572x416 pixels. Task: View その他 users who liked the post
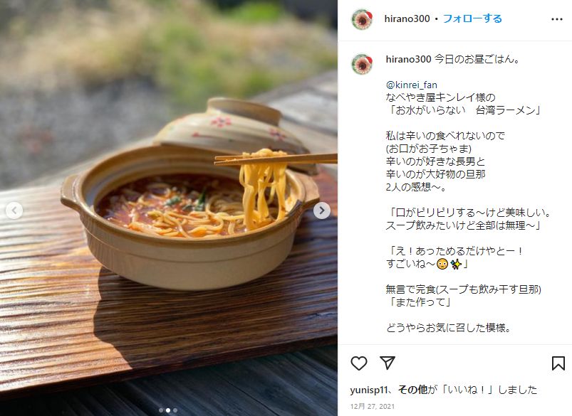(412, 390)
